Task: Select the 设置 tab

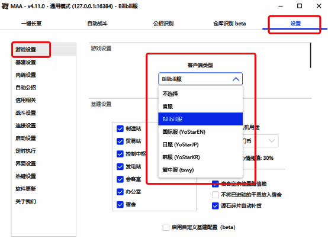Action: coord(295,24)
